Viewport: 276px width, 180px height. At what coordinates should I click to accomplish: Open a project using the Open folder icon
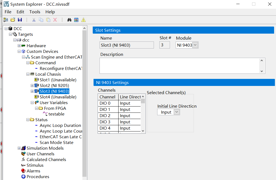[x=13, y=20]
